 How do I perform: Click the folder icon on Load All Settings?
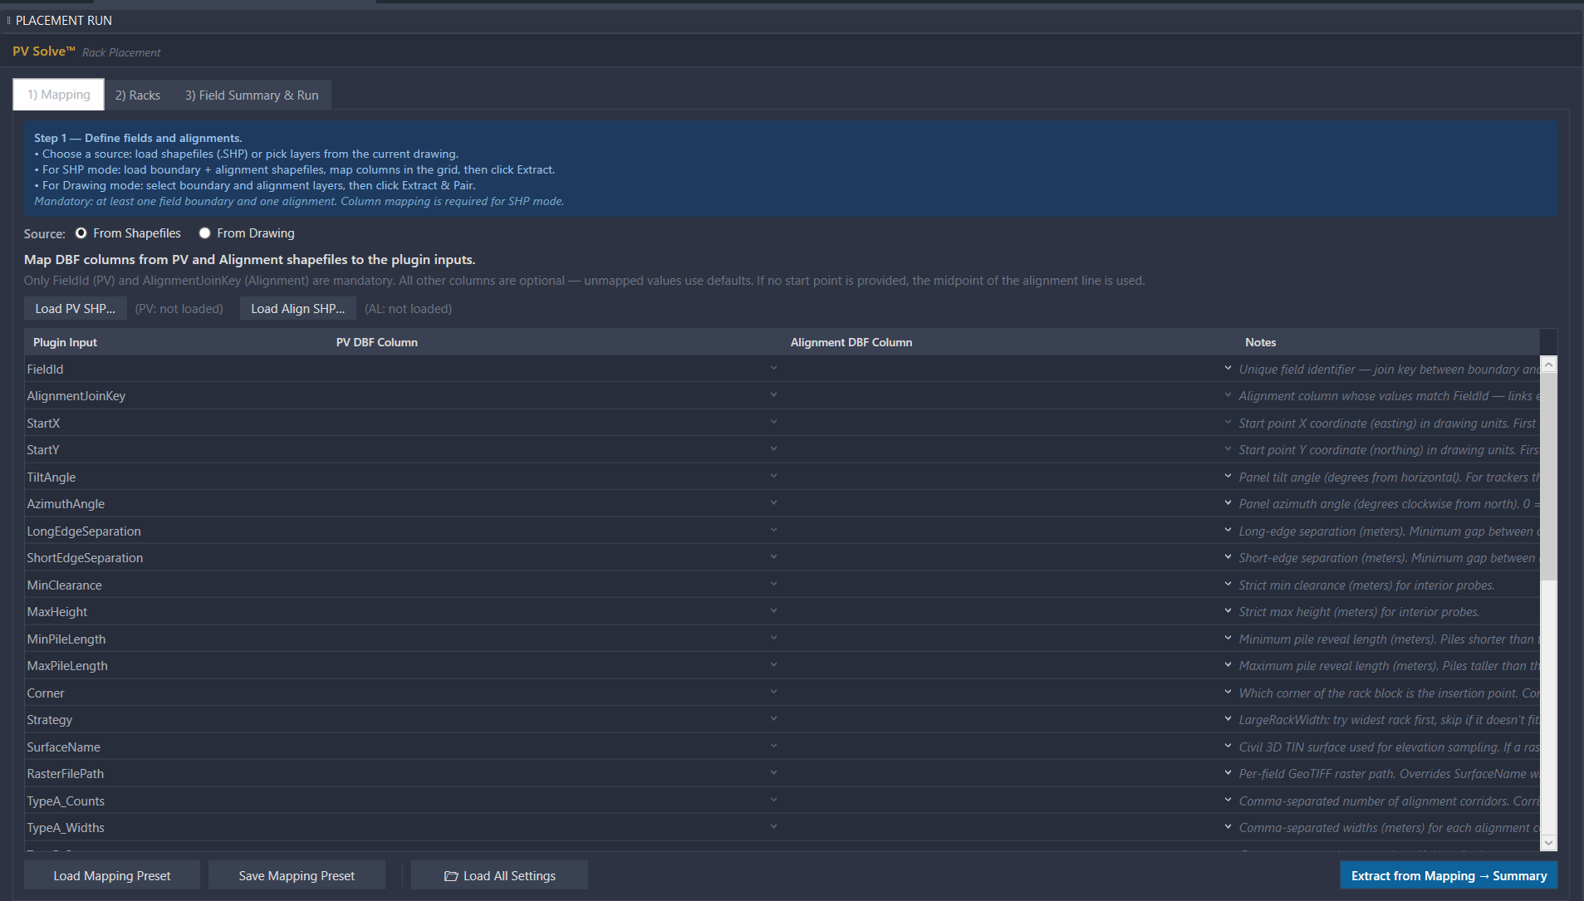(451, 876)
